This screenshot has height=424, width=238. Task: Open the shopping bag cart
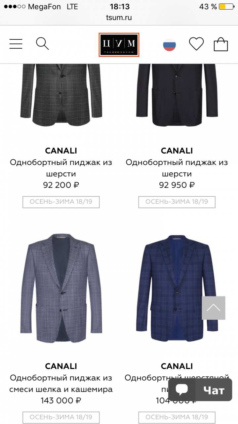pyautogui.click(x=221, y=44)
